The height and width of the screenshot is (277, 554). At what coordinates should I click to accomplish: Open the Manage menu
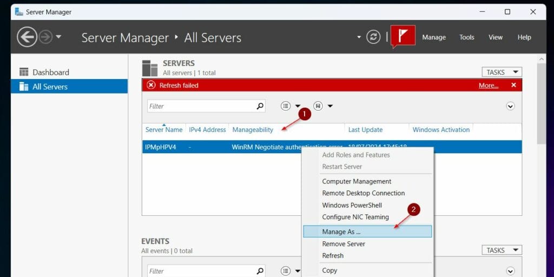pos(434,37)
